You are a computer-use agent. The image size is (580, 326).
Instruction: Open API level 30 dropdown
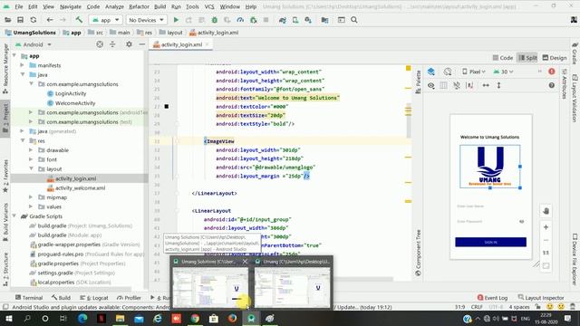coord(504,72)
